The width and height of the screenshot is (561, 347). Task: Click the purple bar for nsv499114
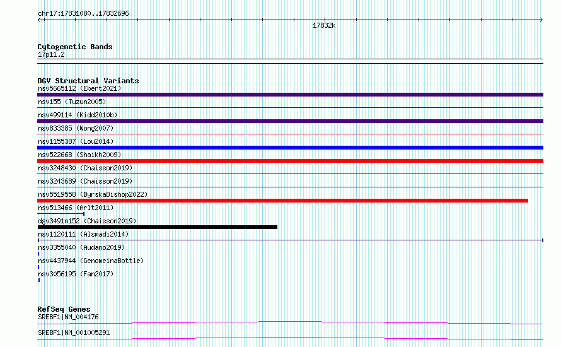[x=290, y=121]
